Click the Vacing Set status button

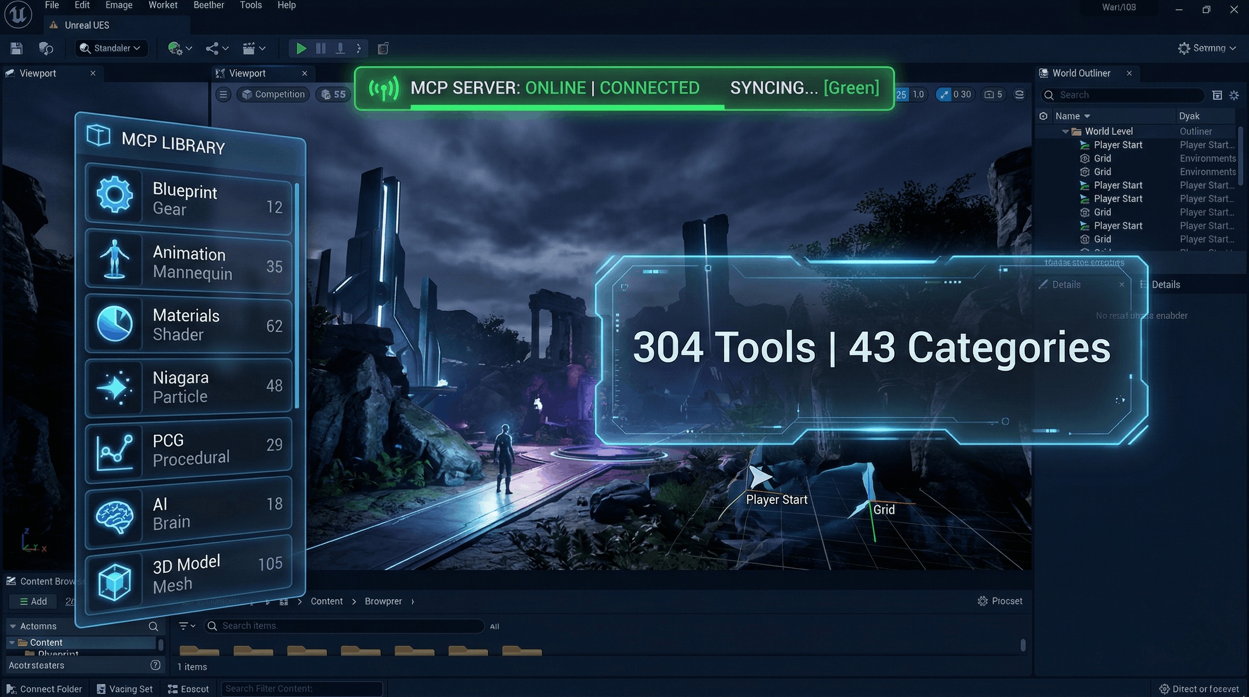tap(125, 689)
